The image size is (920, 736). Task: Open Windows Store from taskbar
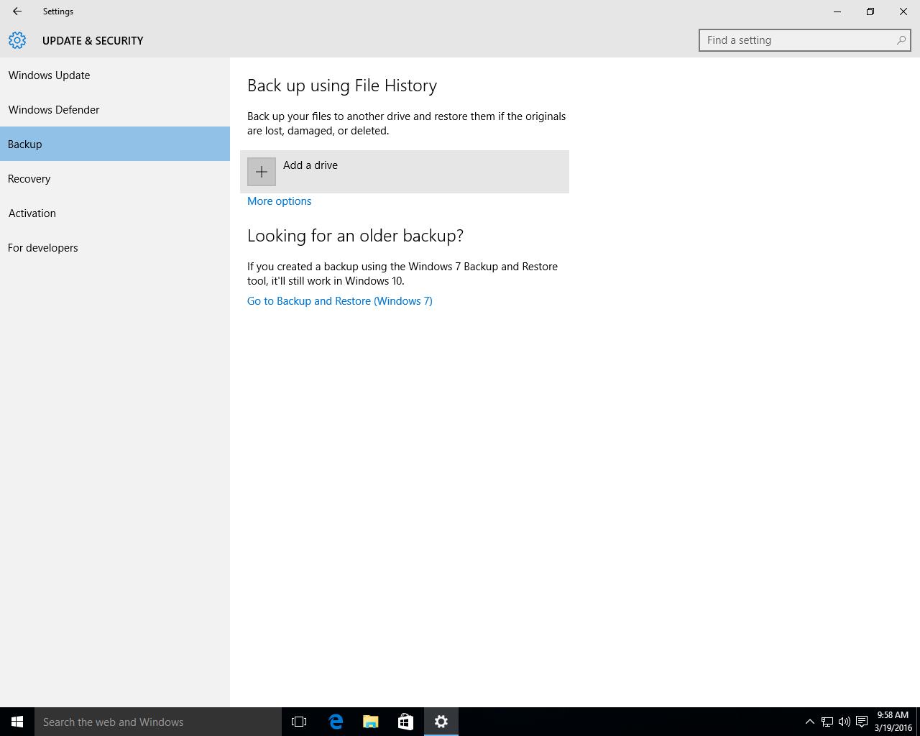pos(405,722)
